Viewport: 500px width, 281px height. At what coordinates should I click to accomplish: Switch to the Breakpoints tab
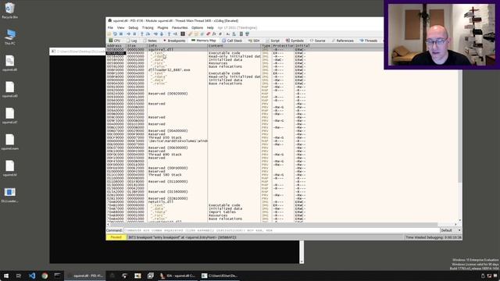174,41
